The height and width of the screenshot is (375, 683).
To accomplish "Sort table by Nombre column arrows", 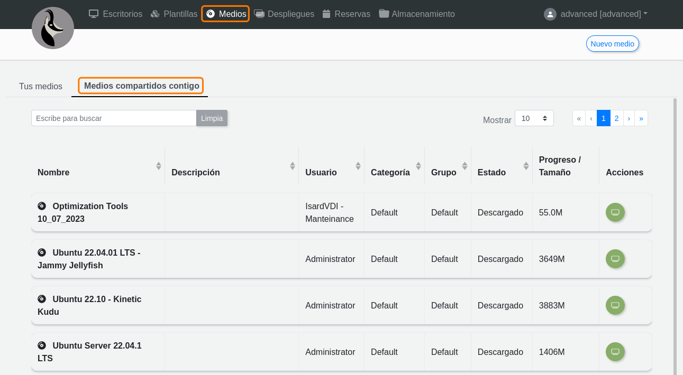I will coord(158,166).
